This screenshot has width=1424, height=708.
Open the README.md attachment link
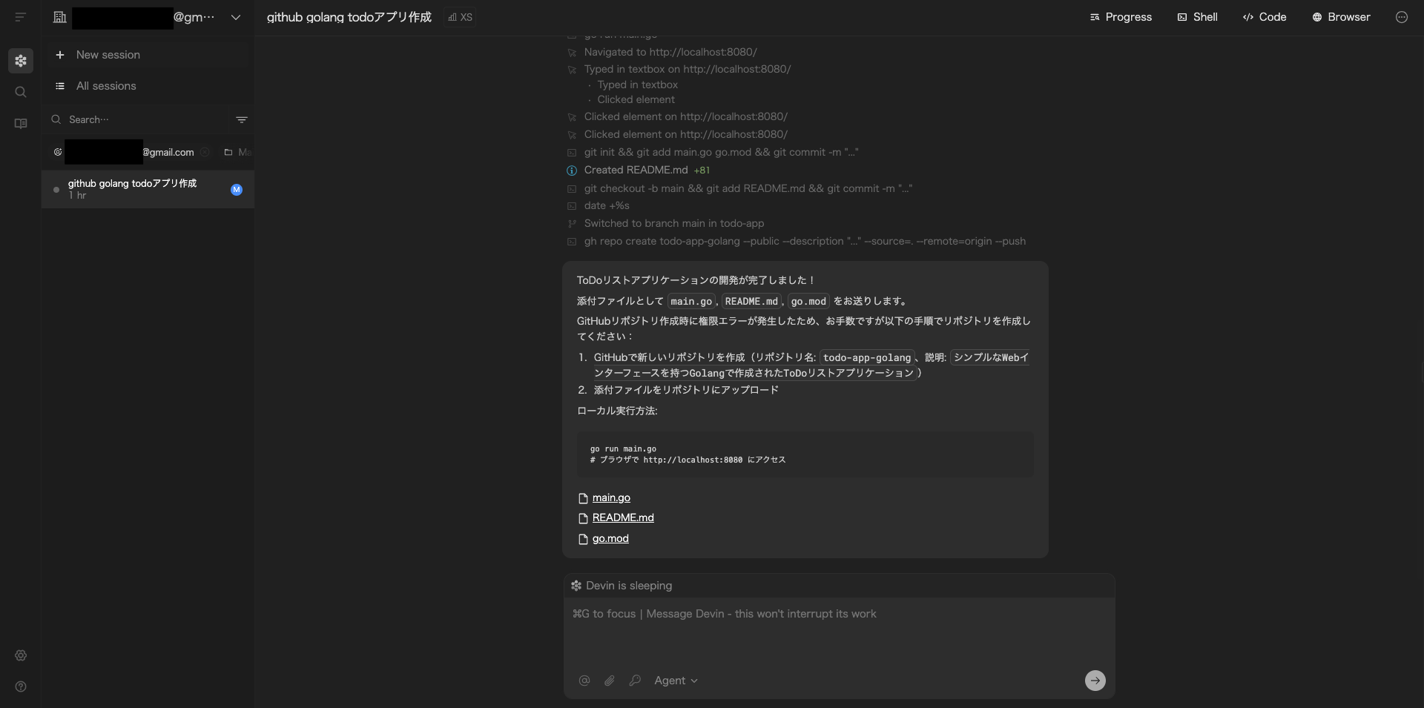pyautogui.click(x=623, y=517)
